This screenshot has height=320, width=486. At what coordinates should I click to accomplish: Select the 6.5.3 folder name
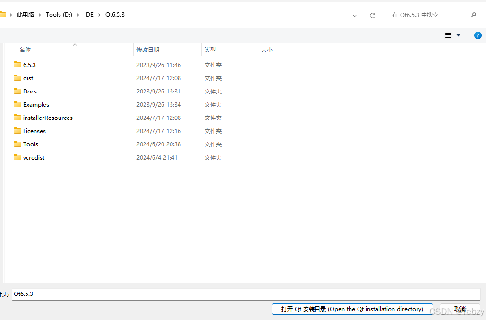tap(29, 65)
